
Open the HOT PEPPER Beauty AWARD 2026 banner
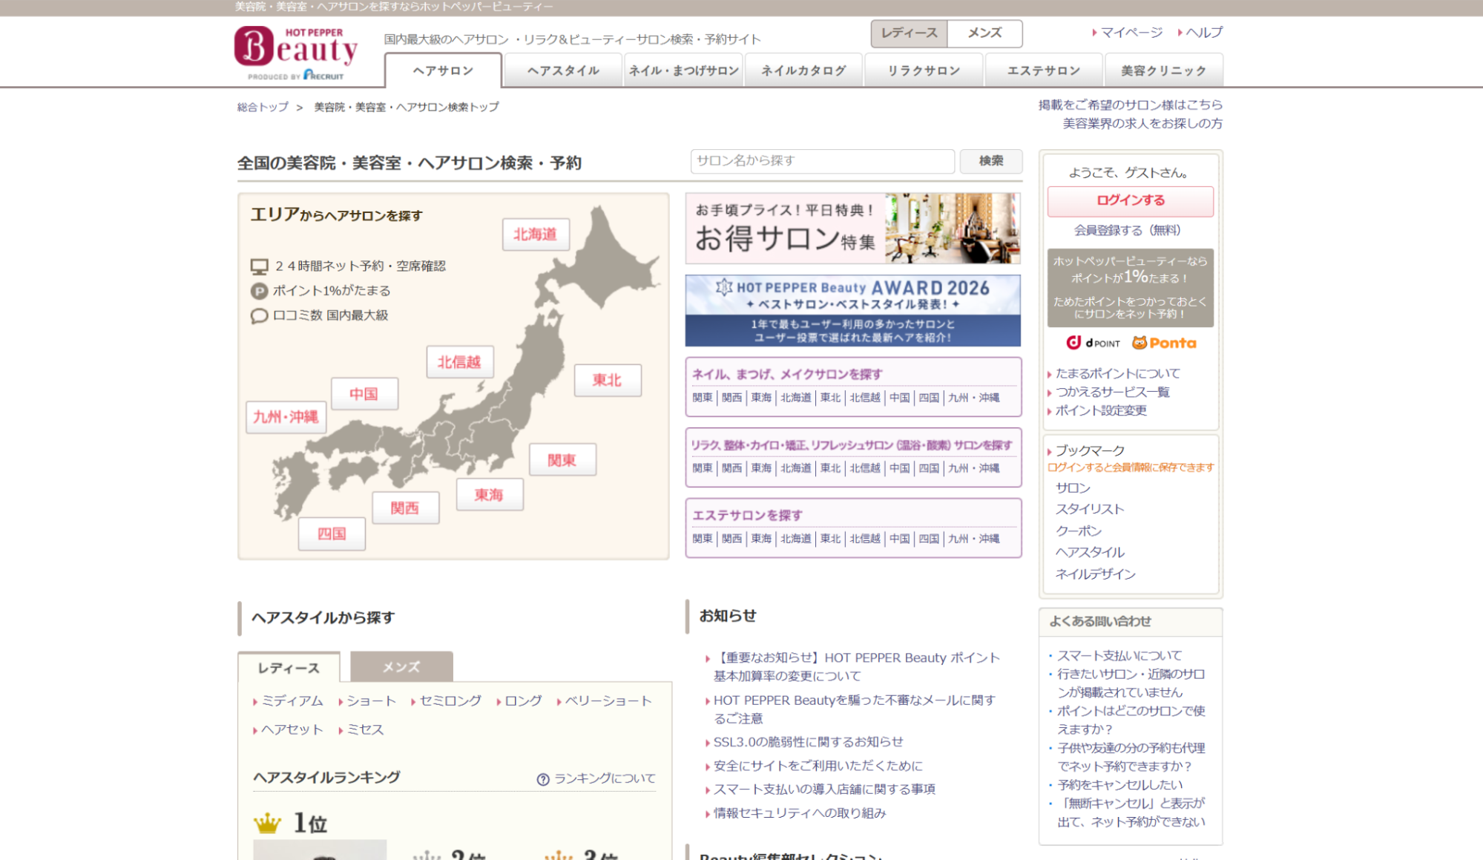[852, 310]
